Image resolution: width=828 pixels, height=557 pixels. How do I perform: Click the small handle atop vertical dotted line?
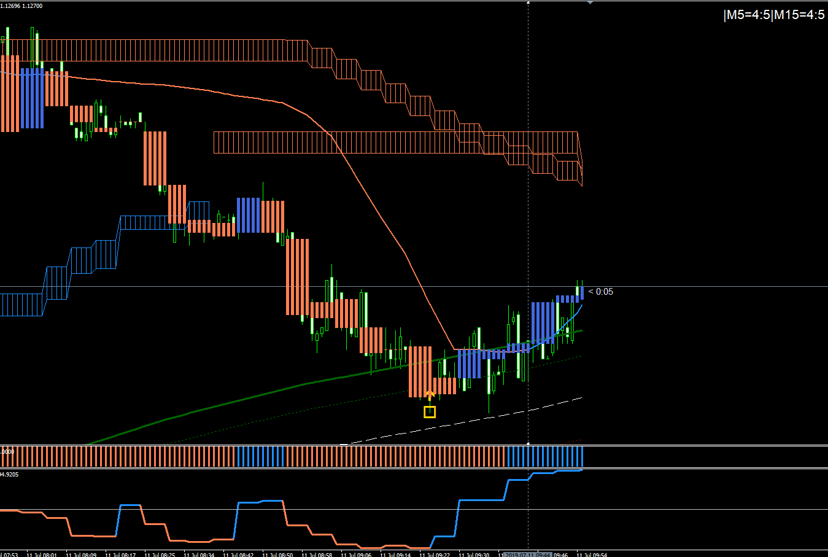[528, 2]
